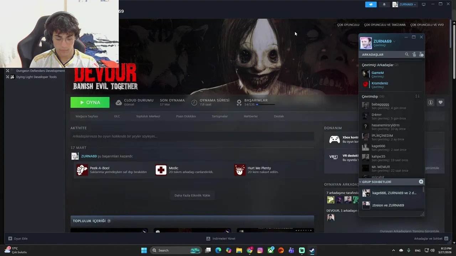Click the Xbox controller icon

[334, 139]
